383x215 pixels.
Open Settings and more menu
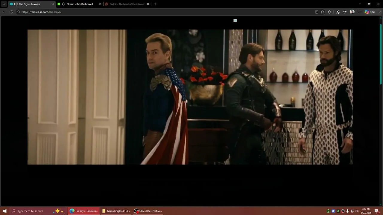coord(359,12)
